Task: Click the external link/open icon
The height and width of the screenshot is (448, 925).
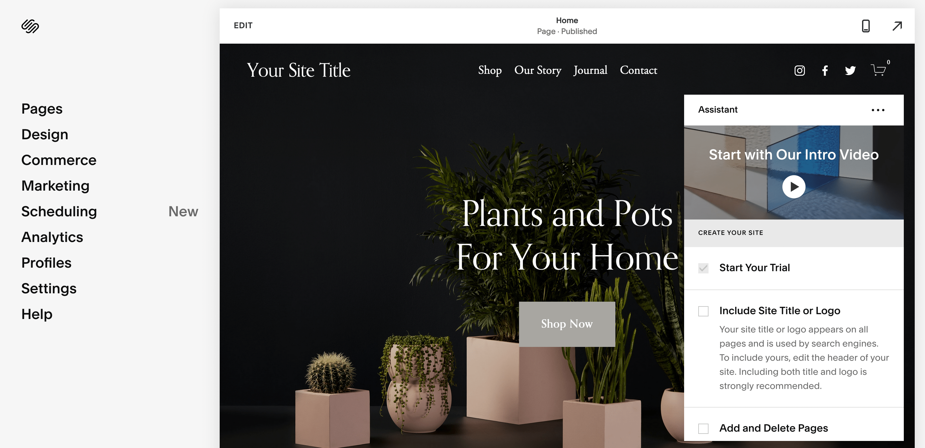Action: pos(896,25)
